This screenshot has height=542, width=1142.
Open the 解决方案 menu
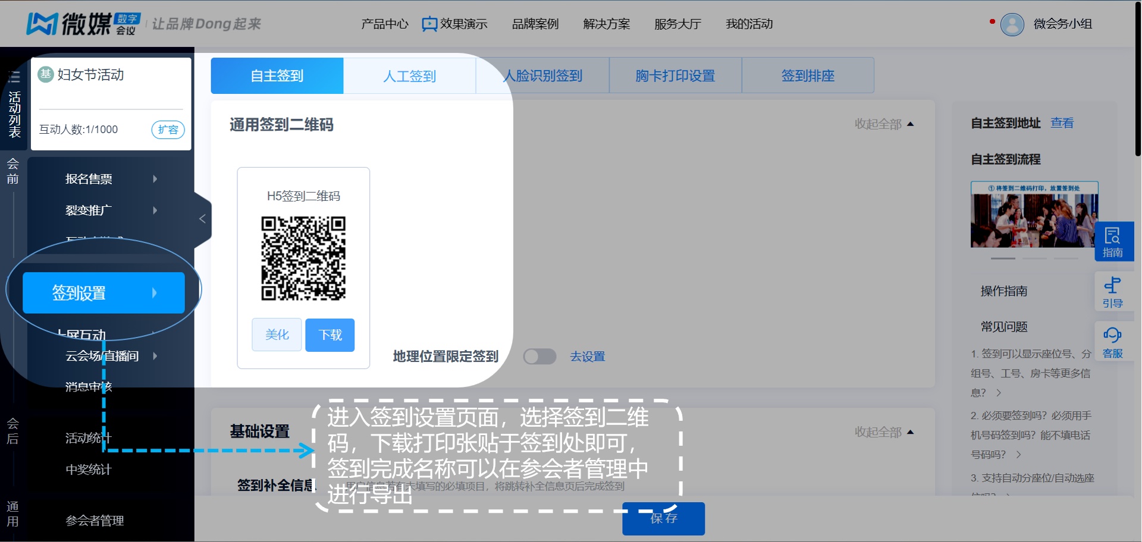(607, 24)
